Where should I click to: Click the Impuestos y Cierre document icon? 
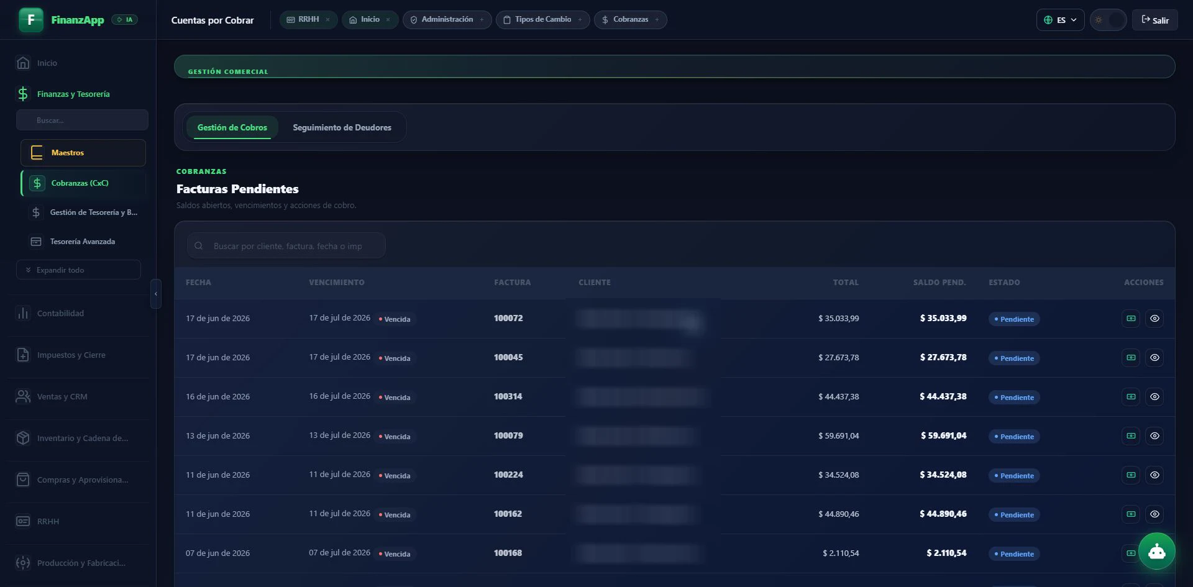[23, 355]
